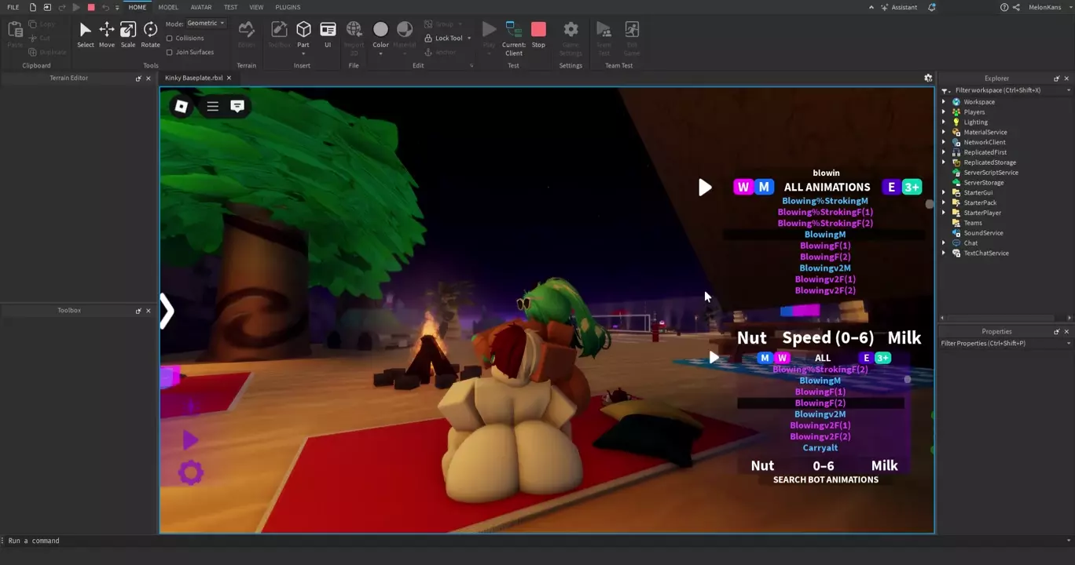Image resolution: width=1075 pixels, height=565 pixels.
Task: Stop the running test session
Action: pyautogui.click(x=538, y=35)
